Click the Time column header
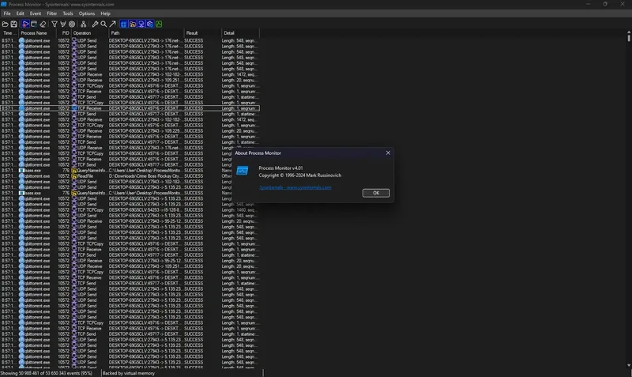The image size is (632, 377). (9, 33)
